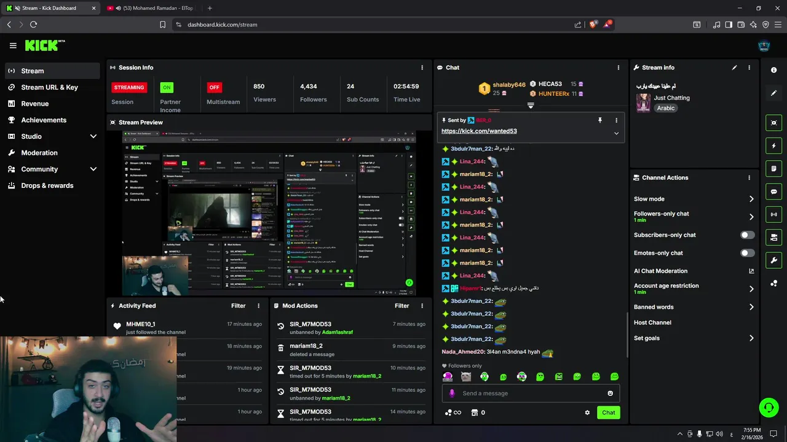Open Slow mode options arrow
This screenshot has width=787, height=442.
[x=751, y=199]
